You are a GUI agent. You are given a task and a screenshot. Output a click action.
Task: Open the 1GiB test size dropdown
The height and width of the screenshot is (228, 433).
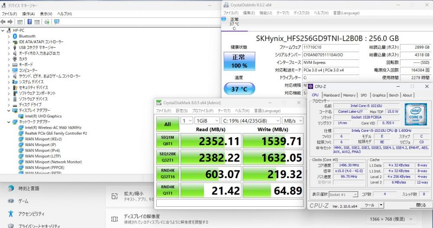coord(207,121)
